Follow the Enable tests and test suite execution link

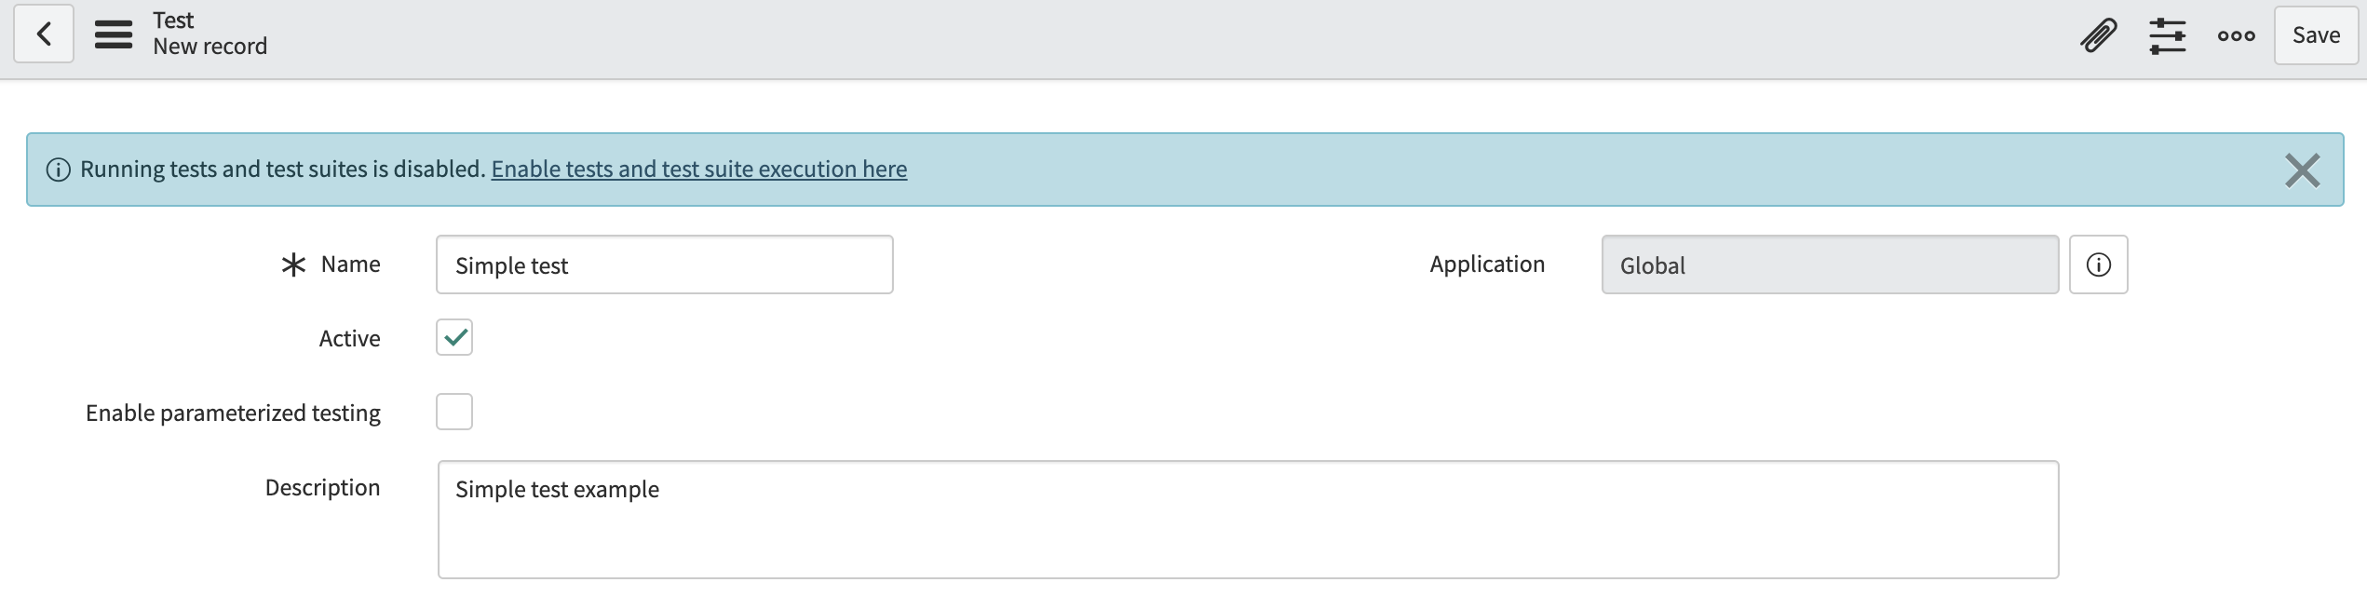pos(699,169)
